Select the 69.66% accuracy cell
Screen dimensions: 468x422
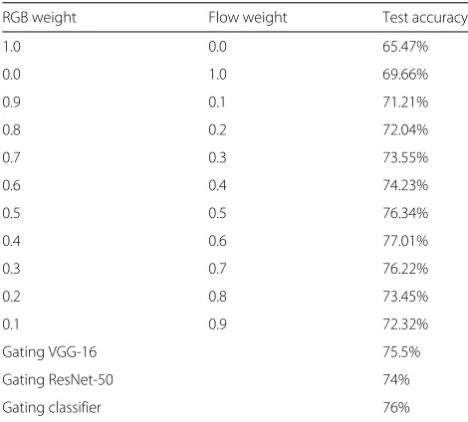point(405,75)
